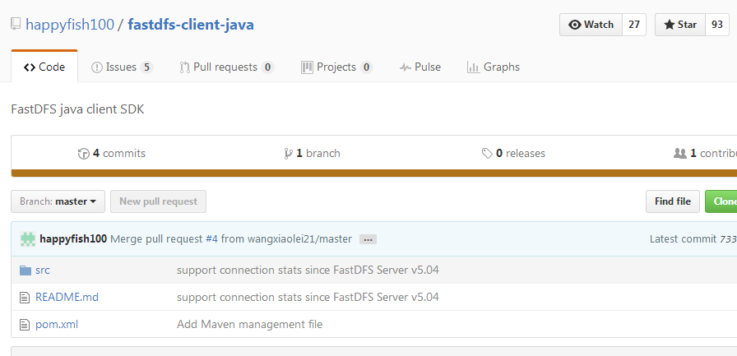
Task: Click the README.md file icon
Action: point(25,297)
